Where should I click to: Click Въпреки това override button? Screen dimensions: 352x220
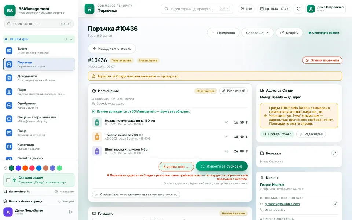[x=176, y=167]
